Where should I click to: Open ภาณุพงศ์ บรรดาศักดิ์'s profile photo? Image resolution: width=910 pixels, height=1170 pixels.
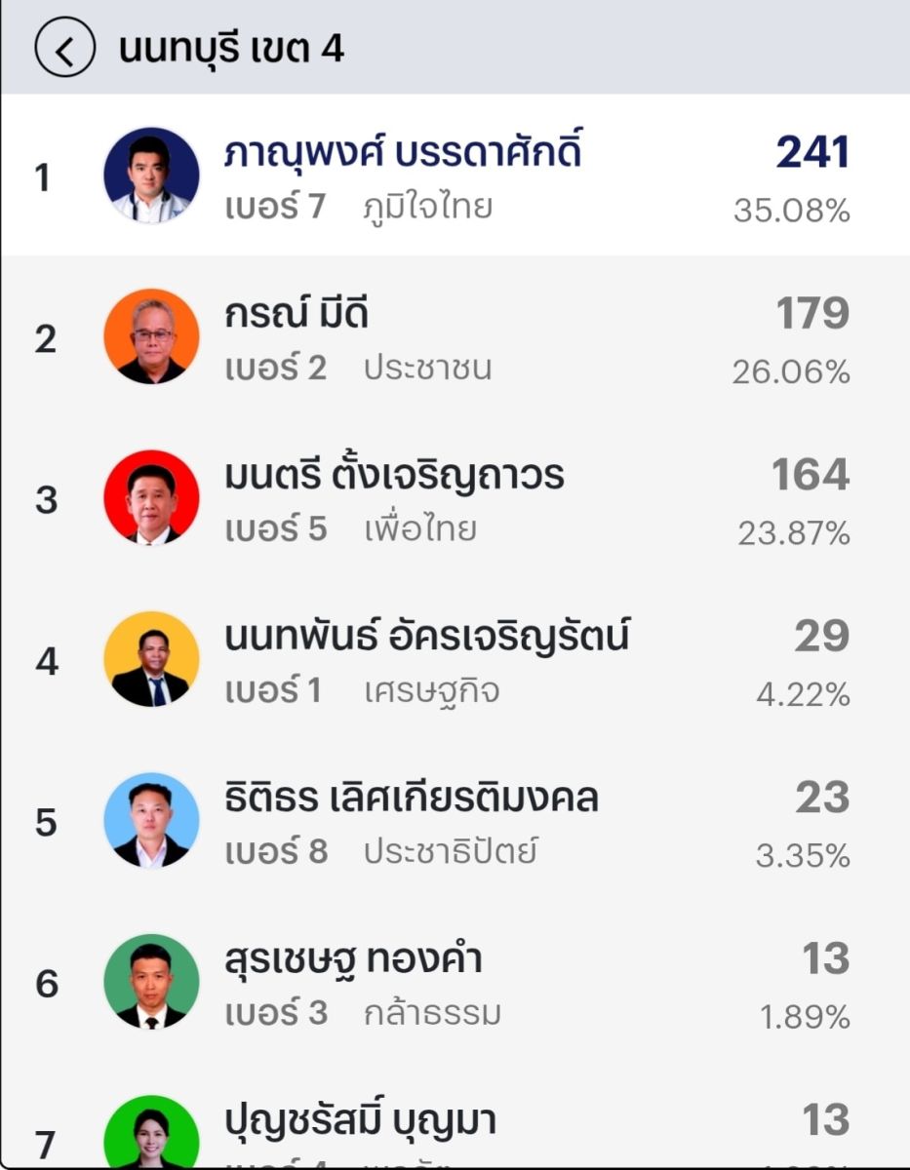(x=151, y=175)
